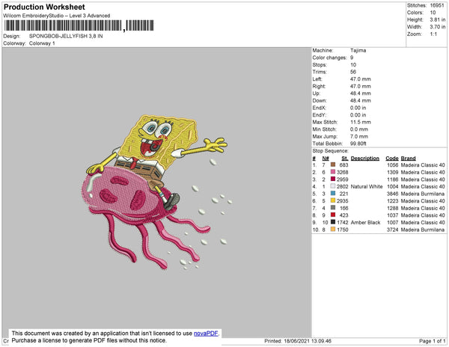Viewport: 449px width, 347px height.
Task: Click the Max Jump value 7.0 mm
Action: click(x=359, y=136)
